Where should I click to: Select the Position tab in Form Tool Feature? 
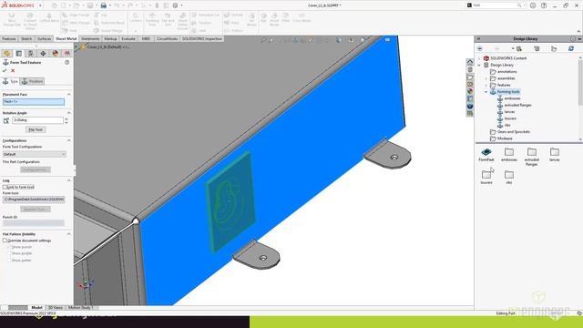pos(33,81)
